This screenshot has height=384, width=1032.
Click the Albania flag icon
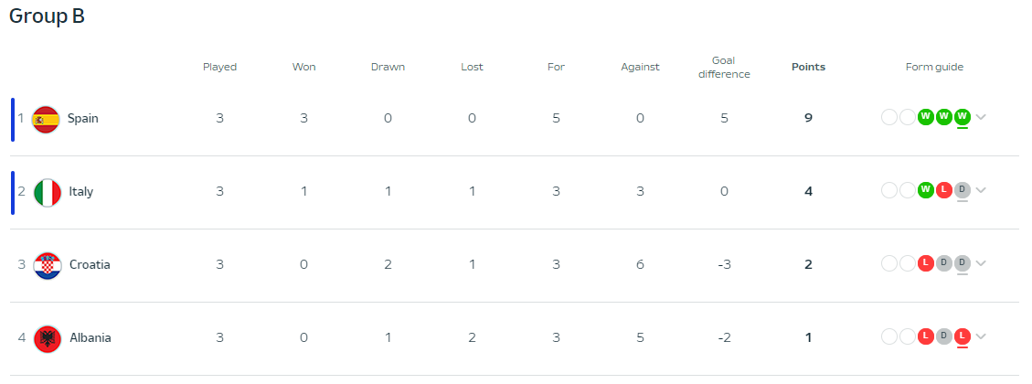click(x=48, y=338)
